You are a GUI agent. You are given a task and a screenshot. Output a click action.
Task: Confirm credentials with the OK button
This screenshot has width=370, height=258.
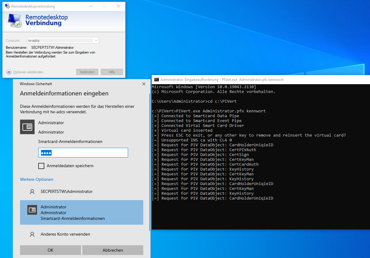click(50, 250)
